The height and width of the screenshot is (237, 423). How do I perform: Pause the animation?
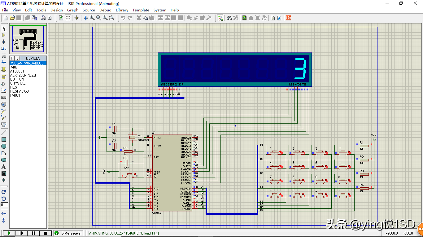(x=33, y=233)
